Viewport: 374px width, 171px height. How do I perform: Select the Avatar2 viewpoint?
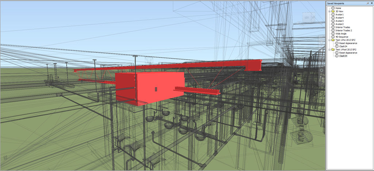point(339,24)
